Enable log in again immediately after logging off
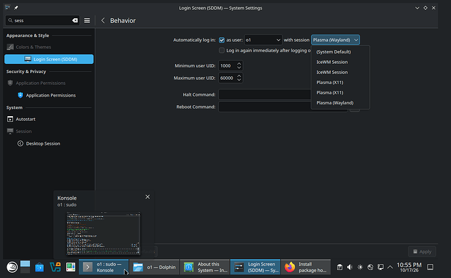Viewport: 451px width, 278px height. tap(222, 50)
